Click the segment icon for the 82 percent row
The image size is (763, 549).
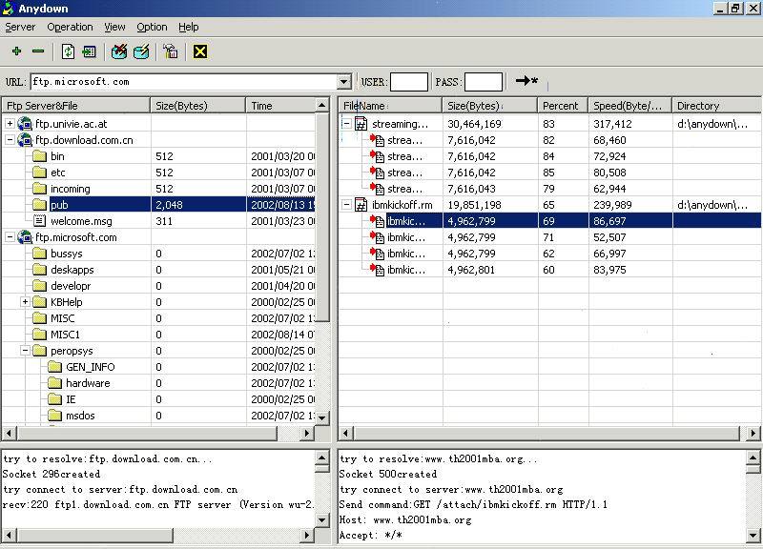pos(377,140)
